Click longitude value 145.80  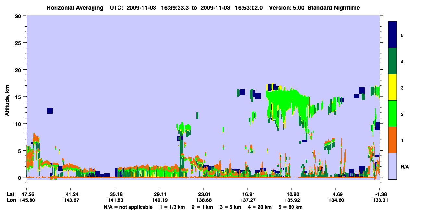(x=28, y=200)
